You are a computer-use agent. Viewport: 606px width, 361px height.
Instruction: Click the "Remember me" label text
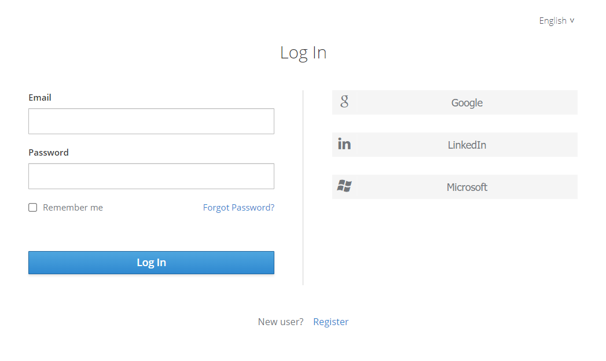(73, 208)
